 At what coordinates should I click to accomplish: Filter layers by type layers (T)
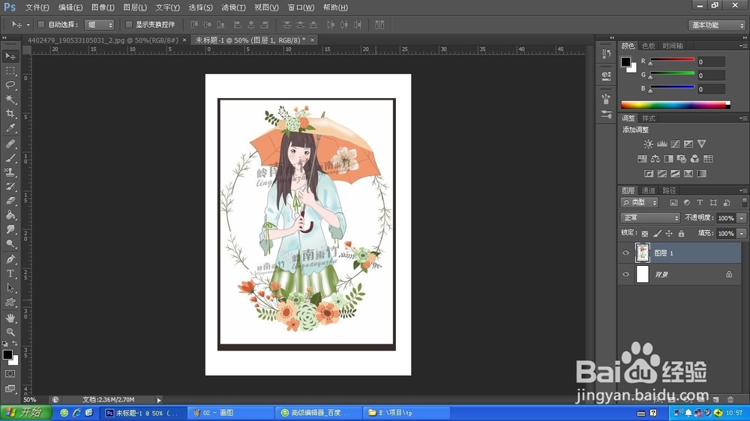[700, 202]
